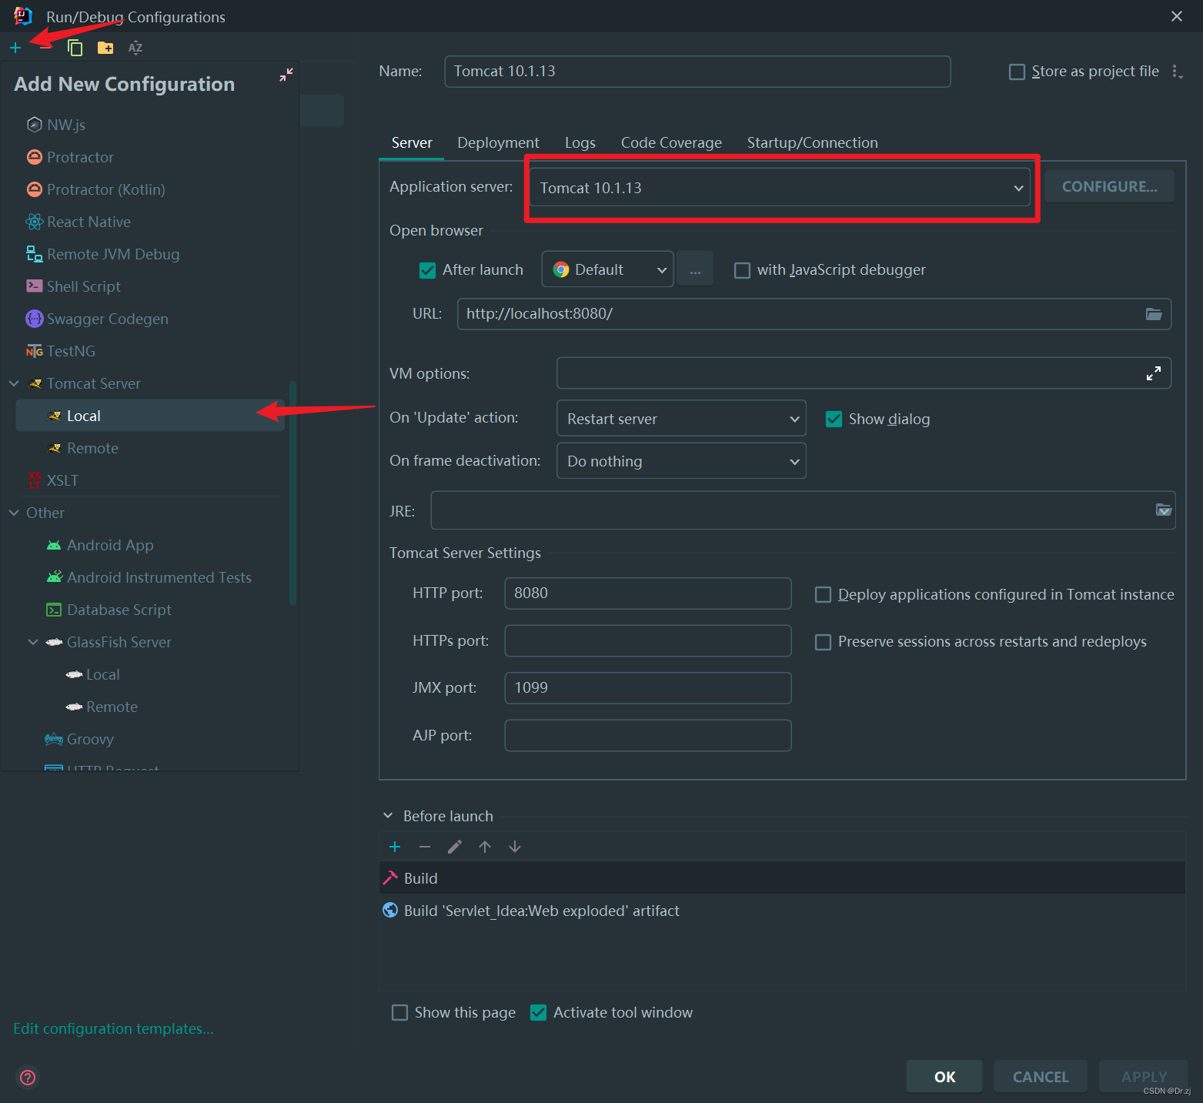
Task: Open the On 'Update' action dropdown
Action: tap(681, 419)
